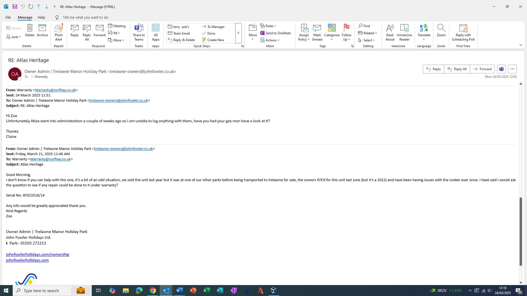Open the Actions dropdown
The image size is (527, 296).
pyautogui.click(x=270, y=40)
